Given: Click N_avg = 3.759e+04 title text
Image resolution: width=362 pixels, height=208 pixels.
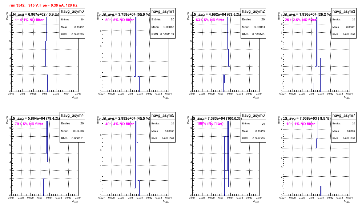Looking at the screenshot, I should click(126, 14).
